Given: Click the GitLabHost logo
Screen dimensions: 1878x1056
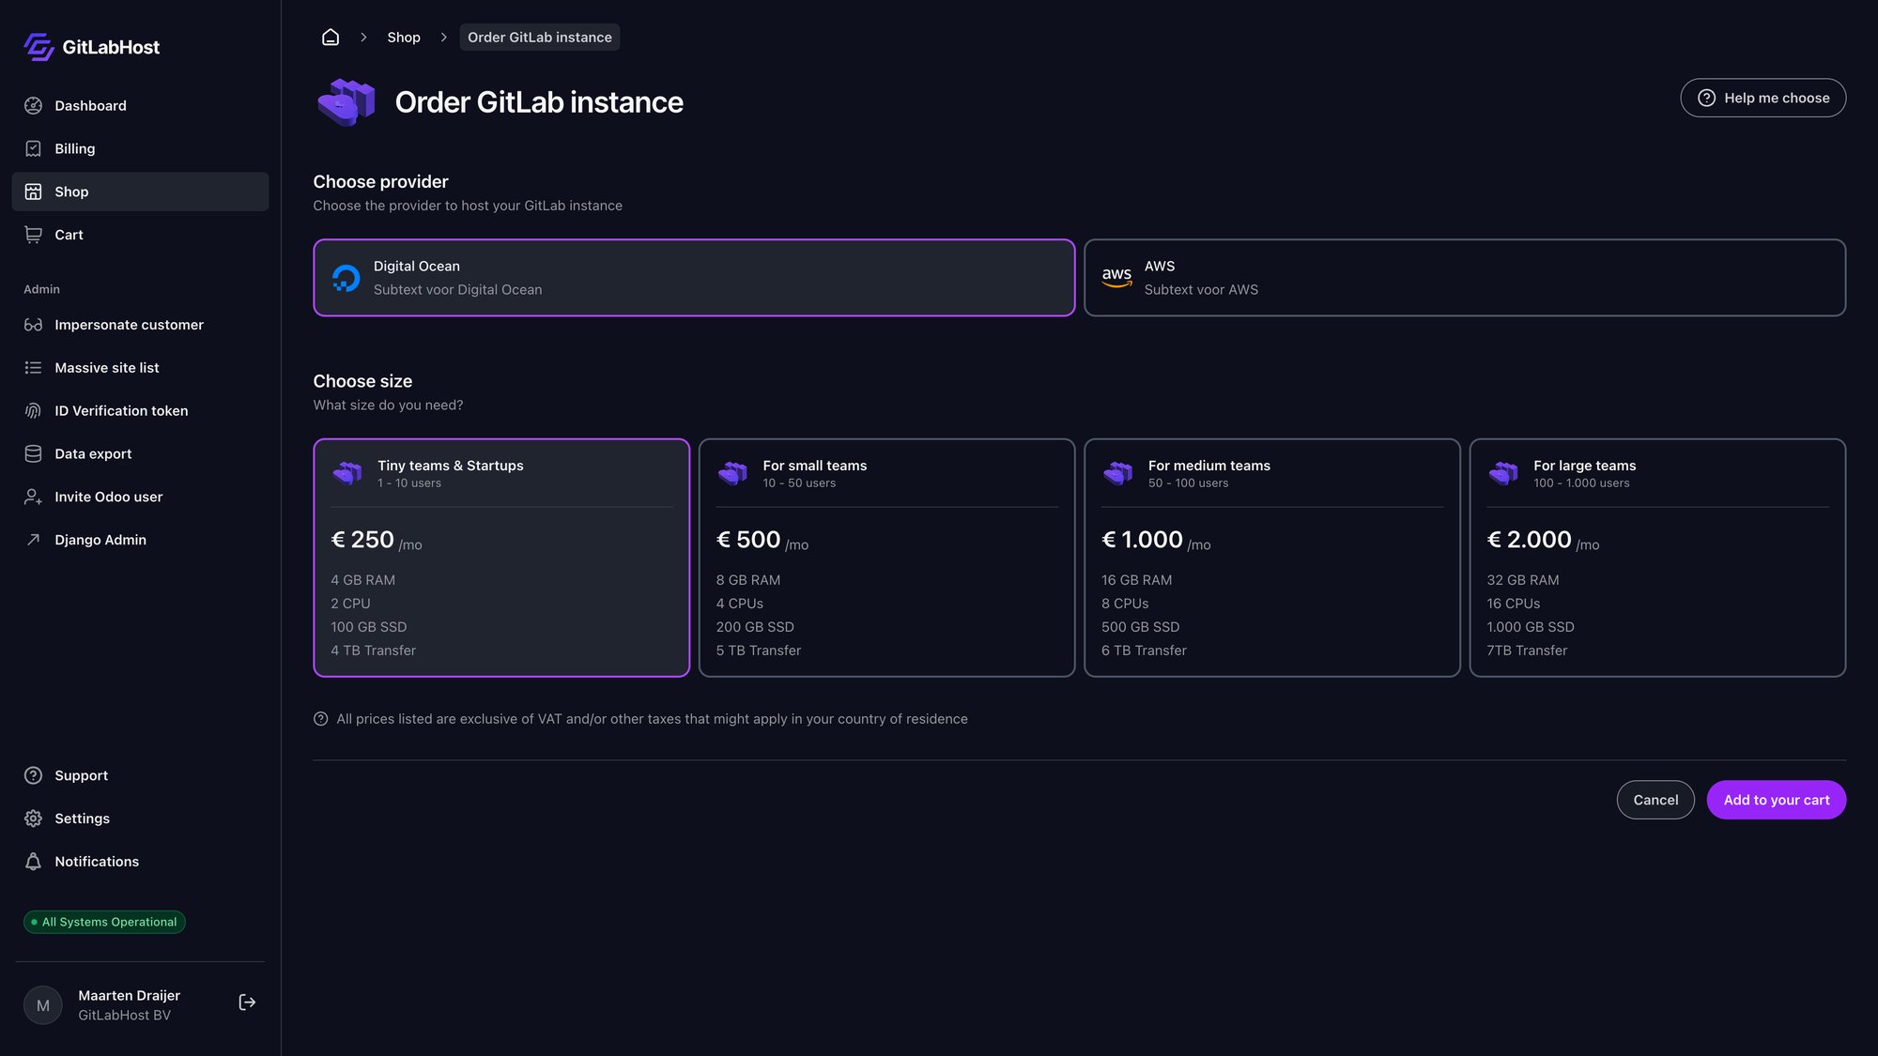Looking at the screenshot, I should tap(90, 46).
